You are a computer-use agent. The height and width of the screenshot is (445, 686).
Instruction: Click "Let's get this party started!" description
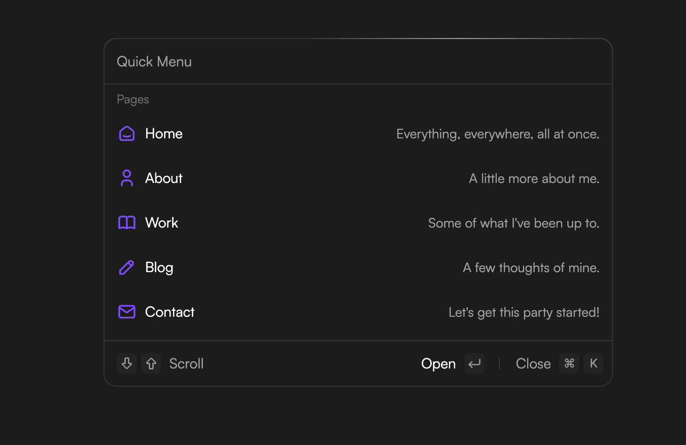524,313
